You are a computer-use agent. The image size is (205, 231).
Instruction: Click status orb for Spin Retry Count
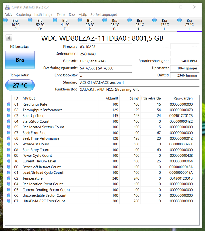tap(9, 150)
